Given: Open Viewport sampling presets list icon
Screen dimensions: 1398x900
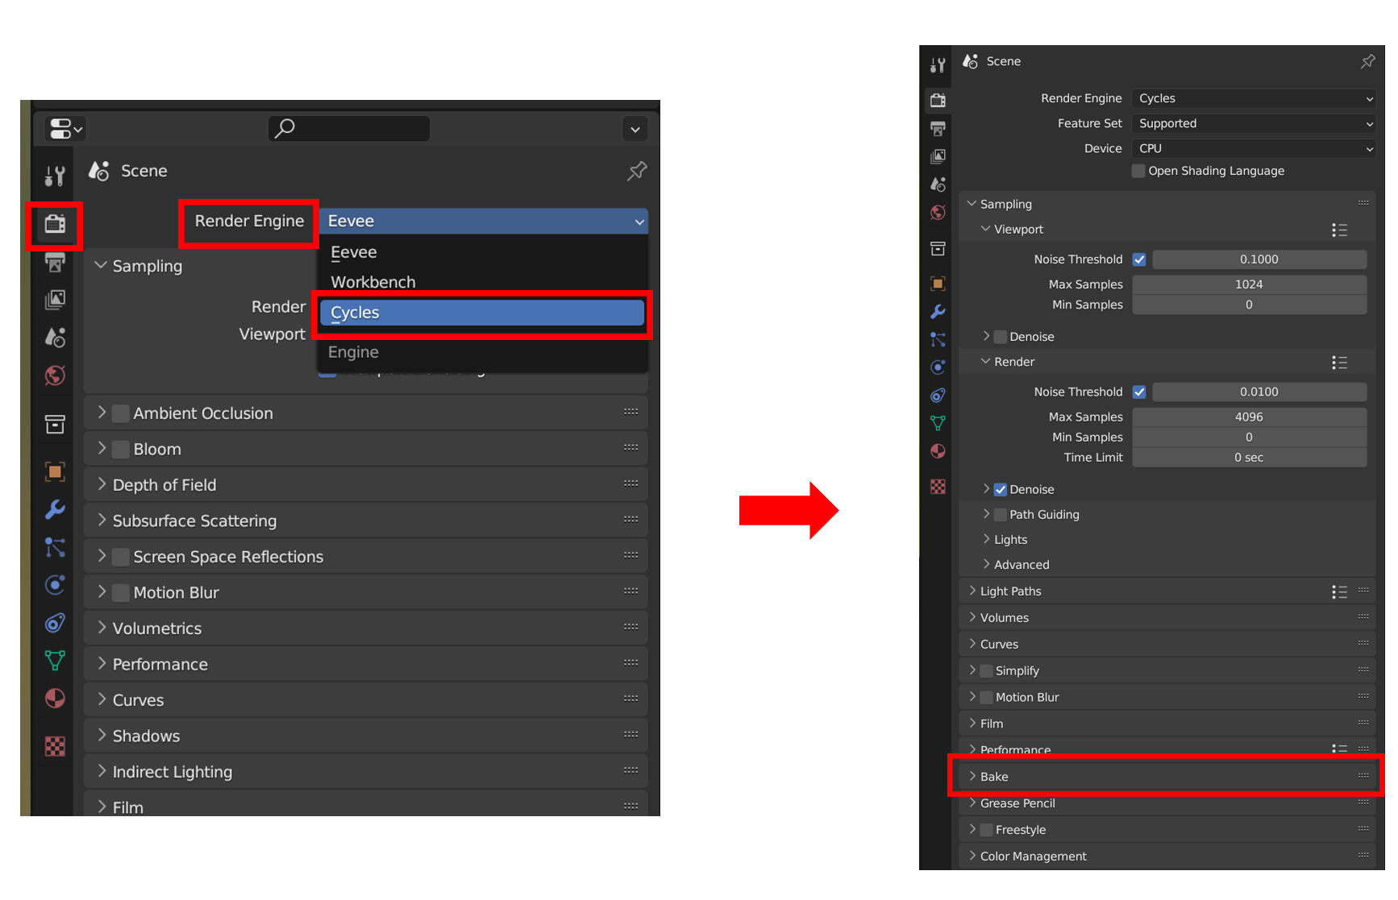Looking at the screenshot, I should [x=1339, y=230].
